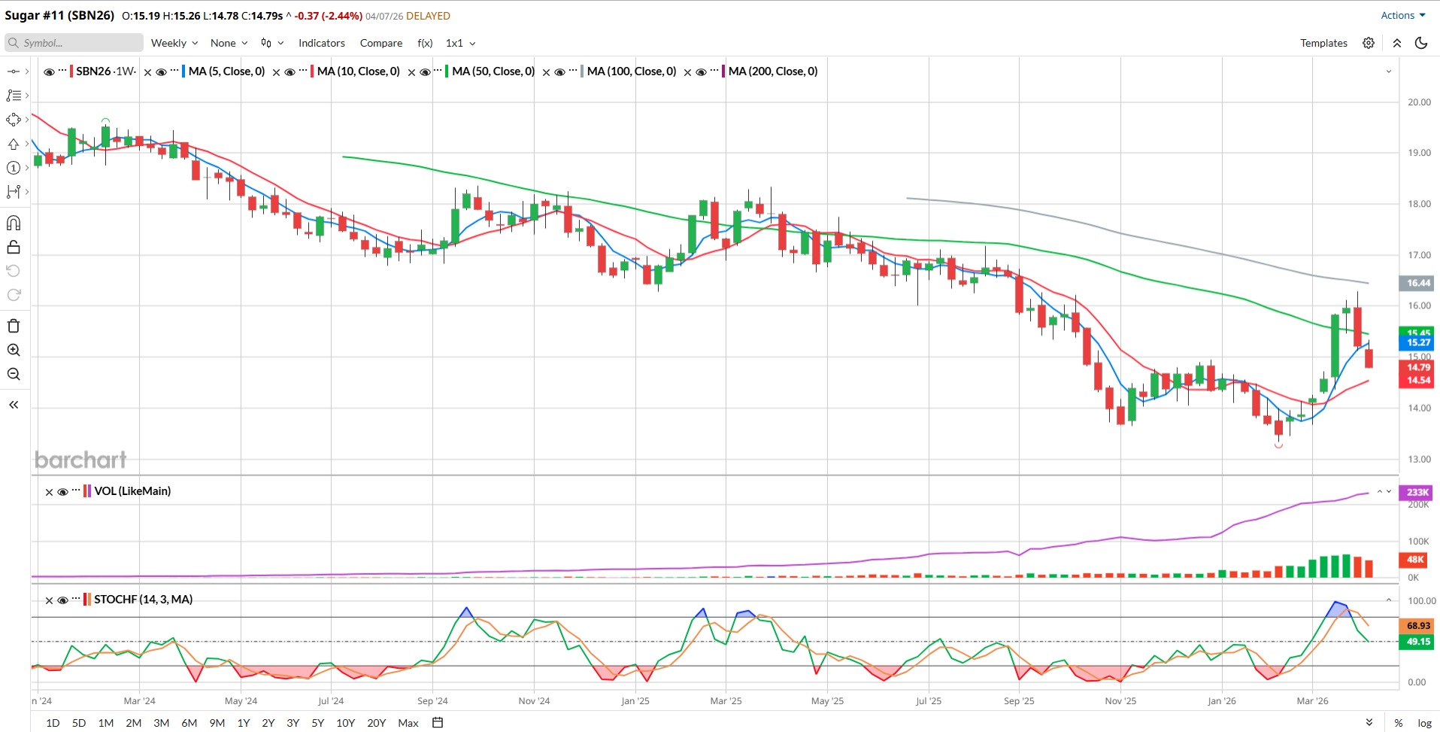
Task: Open chart settings gear icon
Action: (x=1369, y=43)
